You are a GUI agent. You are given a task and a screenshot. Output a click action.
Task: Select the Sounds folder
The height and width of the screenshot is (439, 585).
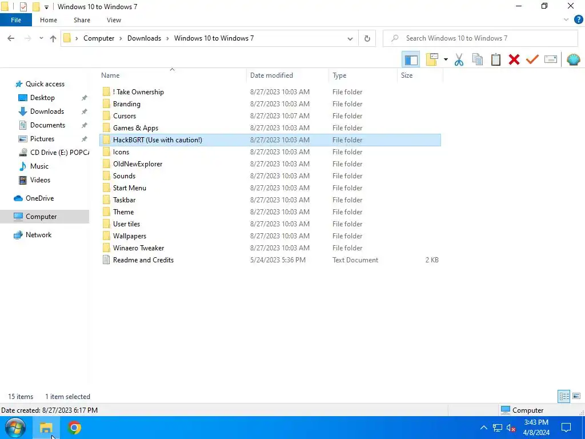point(270,176)
